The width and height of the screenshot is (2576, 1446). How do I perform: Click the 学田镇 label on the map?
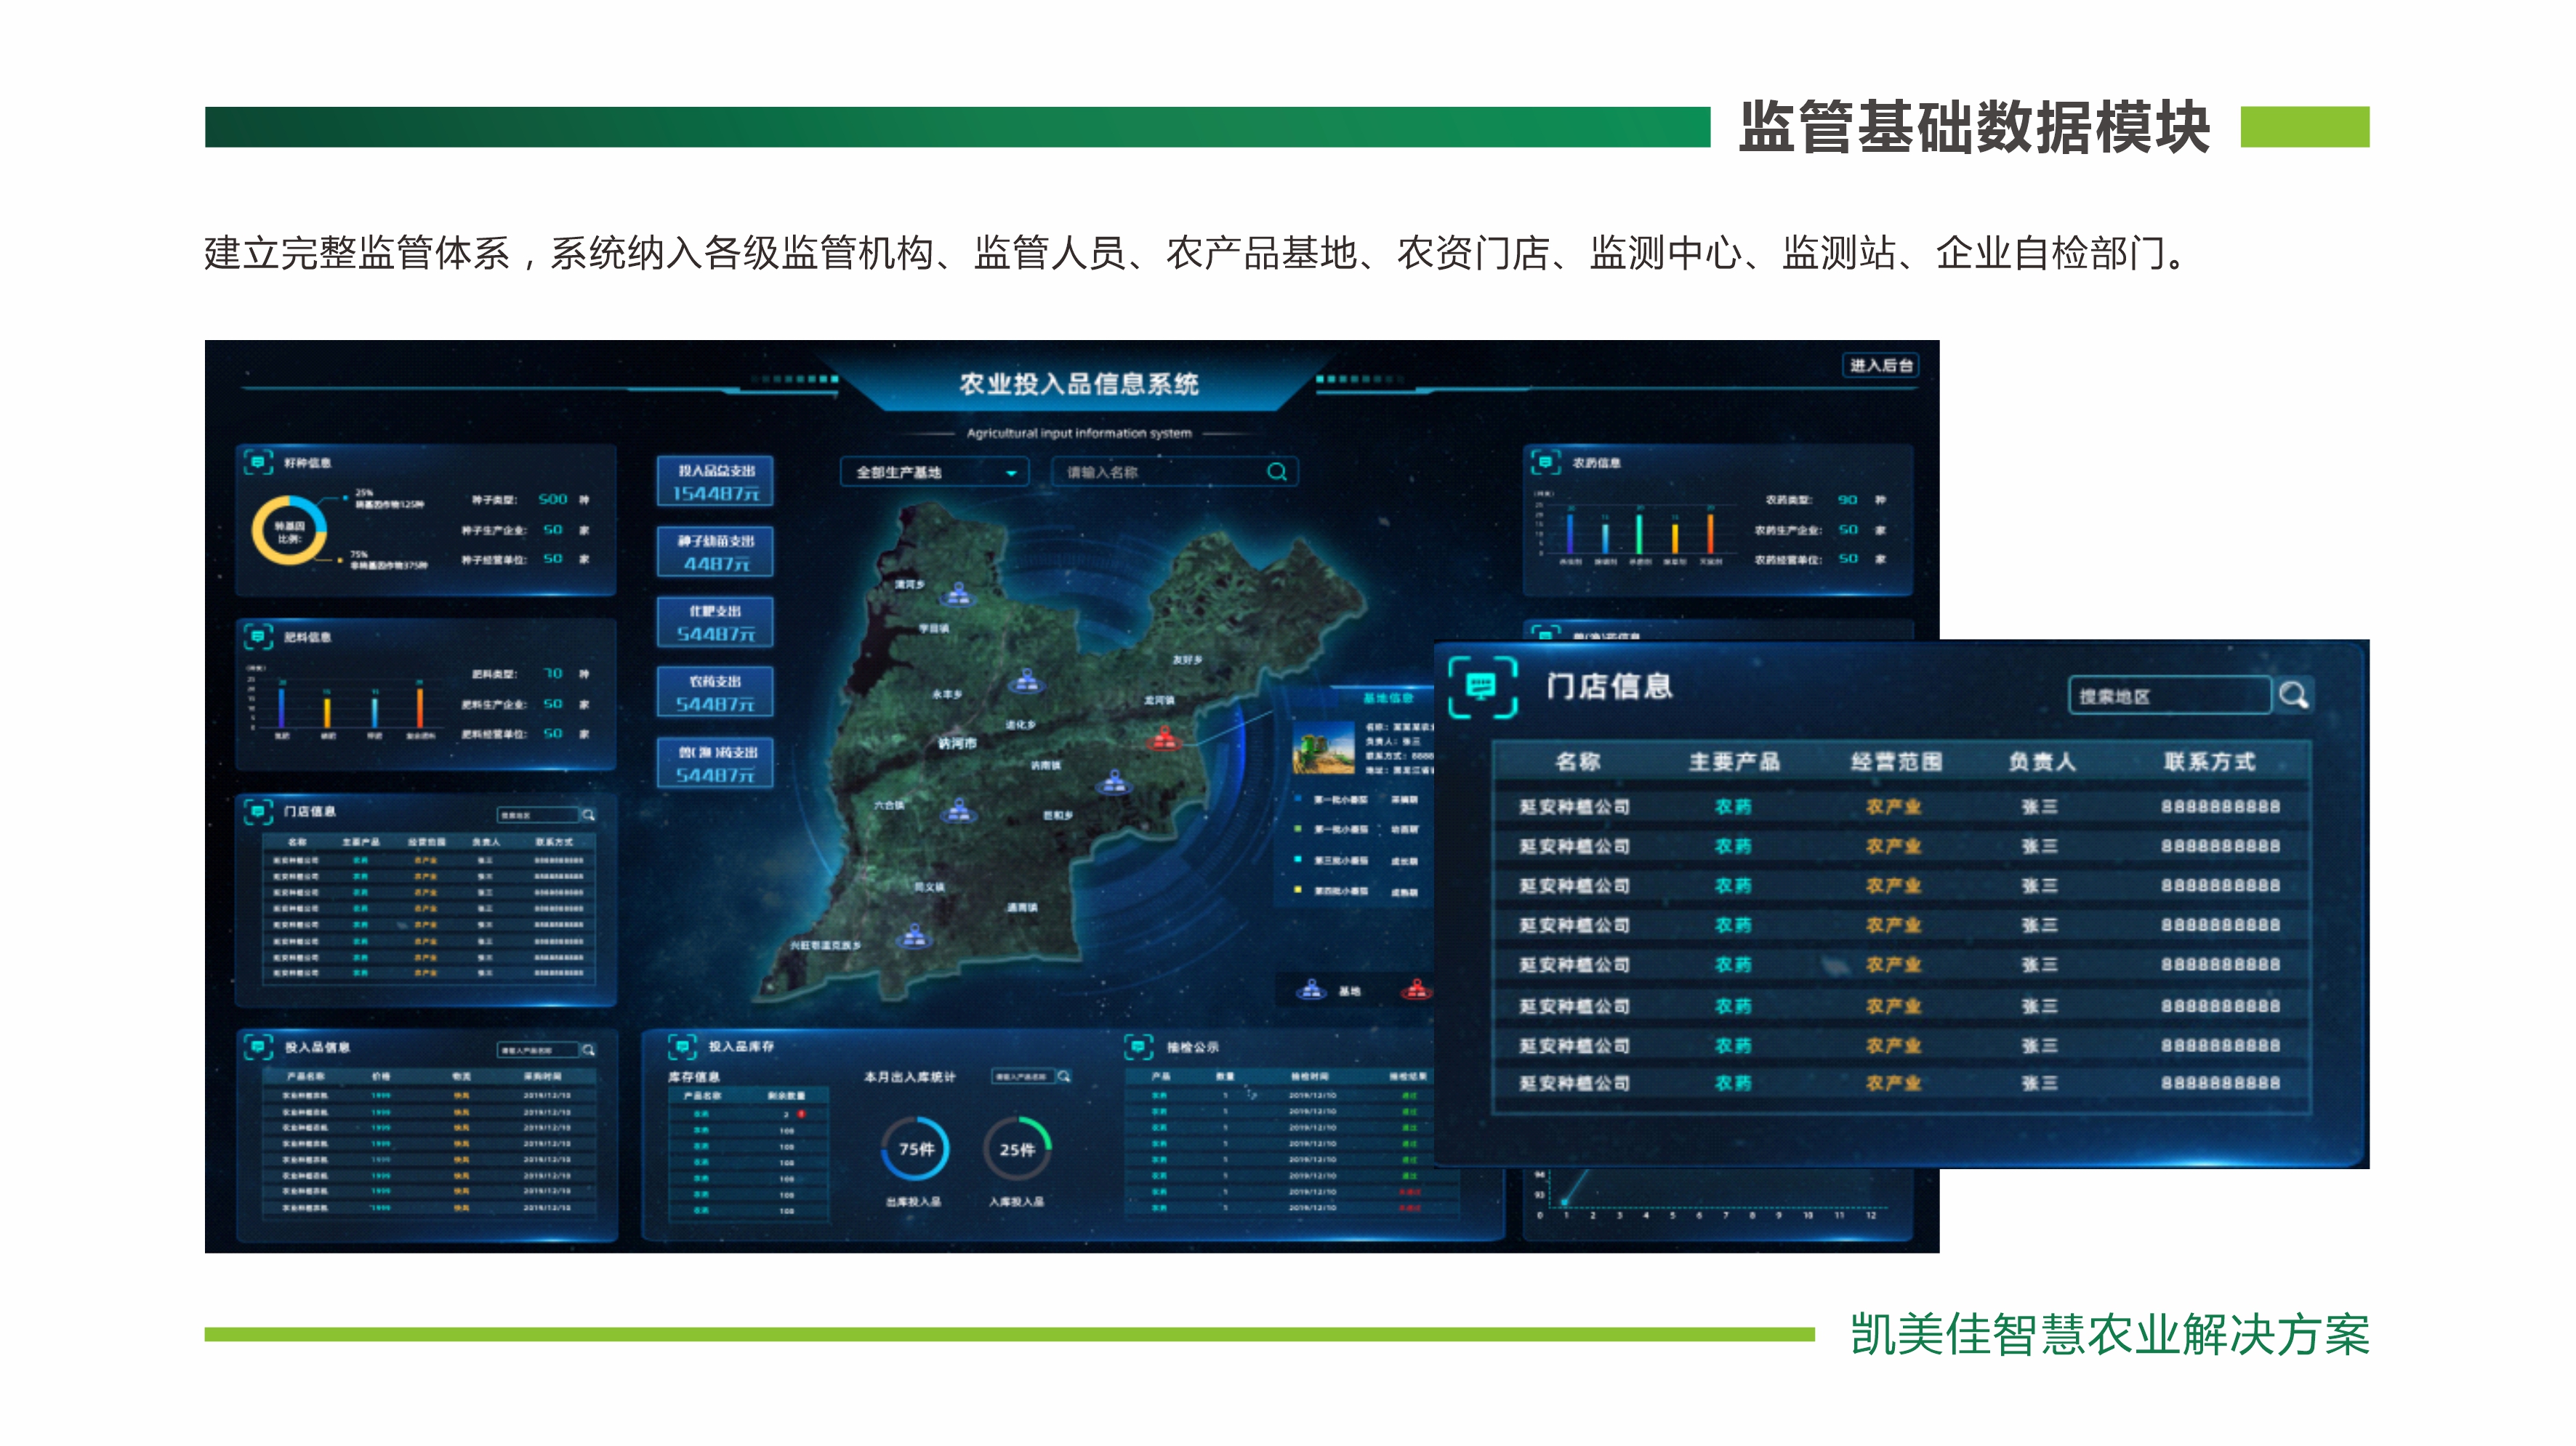coord(934,629)
